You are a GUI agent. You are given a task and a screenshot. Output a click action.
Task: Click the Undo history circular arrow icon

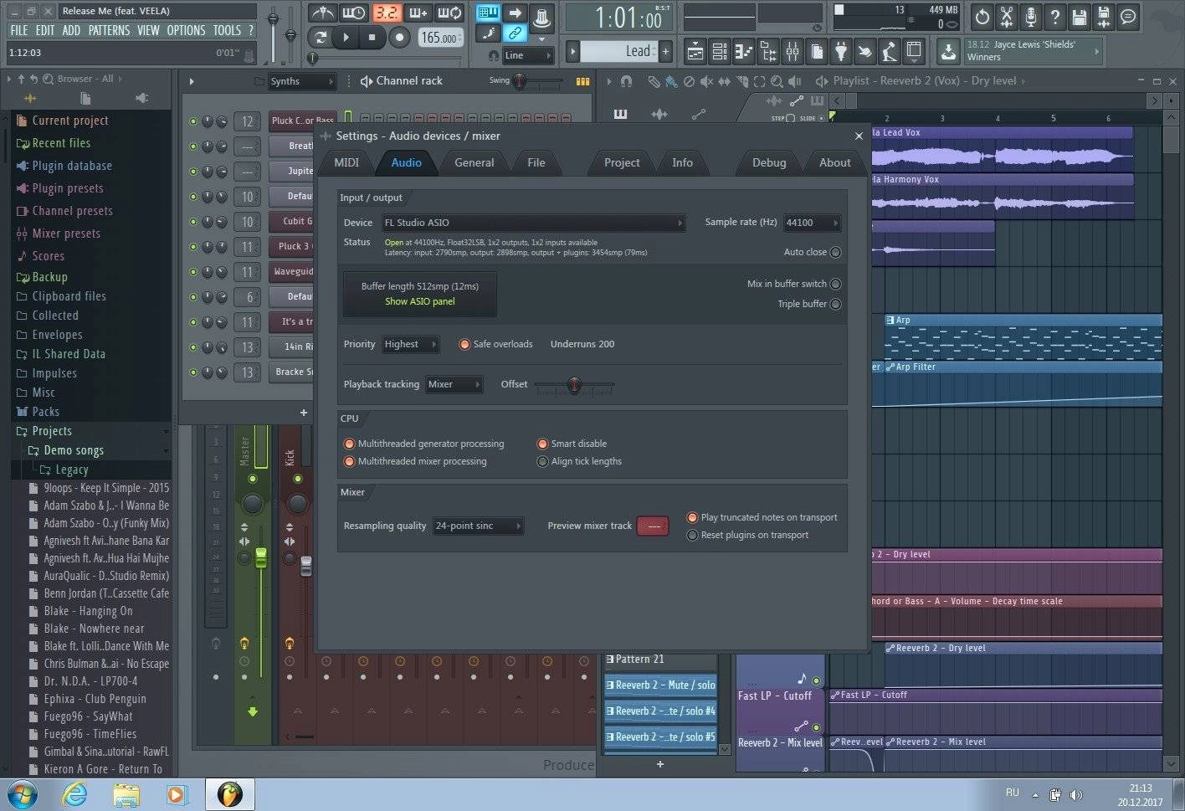point(982,17)
